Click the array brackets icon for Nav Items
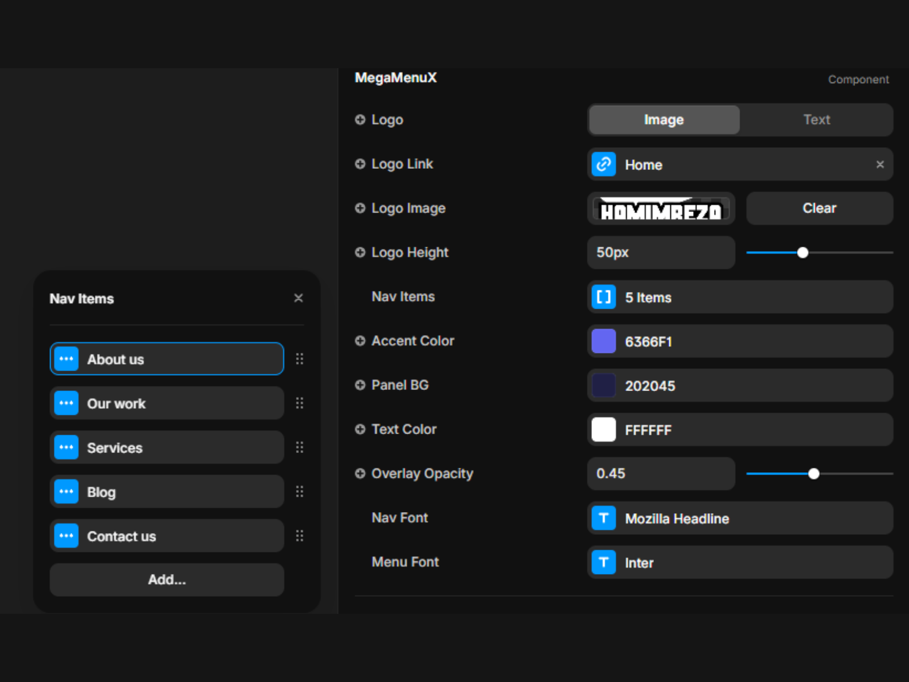The width and height of the screenshot is (909, 682). tap(603, 297)
